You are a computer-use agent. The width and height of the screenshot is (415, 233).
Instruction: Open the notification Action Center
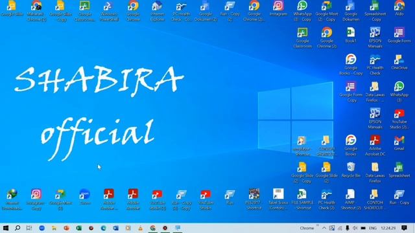(404, 228)
